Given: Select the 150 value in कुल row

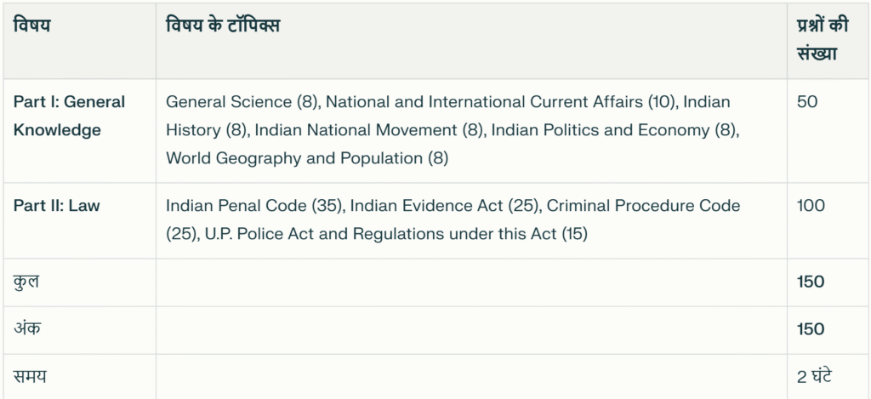Looking at the screenshot, I should [x=811, y=282].
